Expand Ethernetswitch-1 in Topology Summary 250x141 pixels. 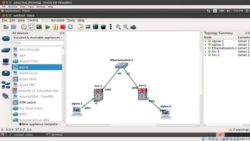tap(205, 48)
